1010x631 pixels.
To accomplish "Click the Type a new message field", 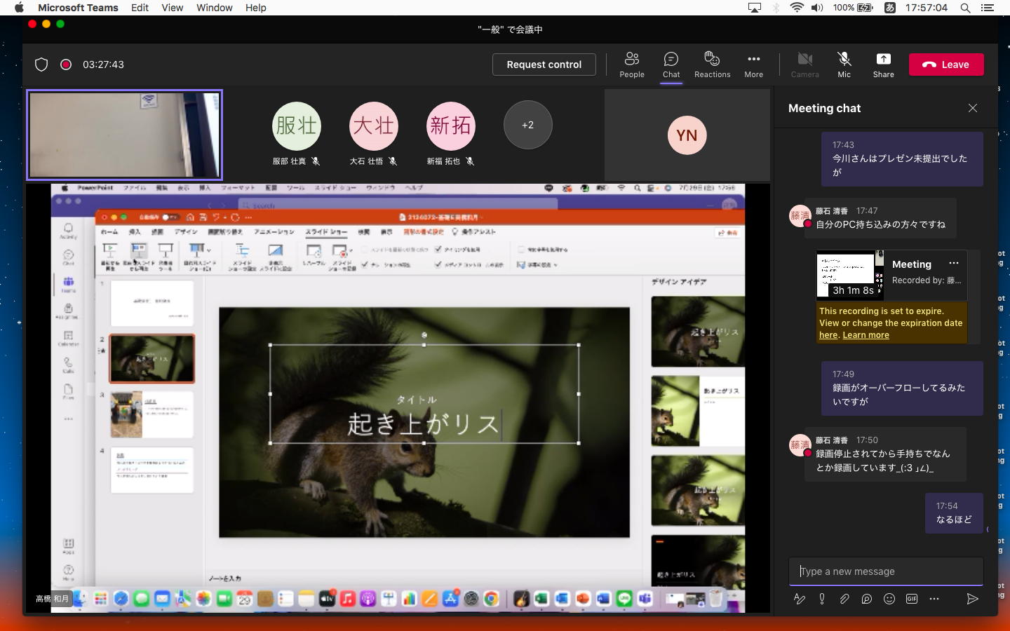I will (885, 571).
